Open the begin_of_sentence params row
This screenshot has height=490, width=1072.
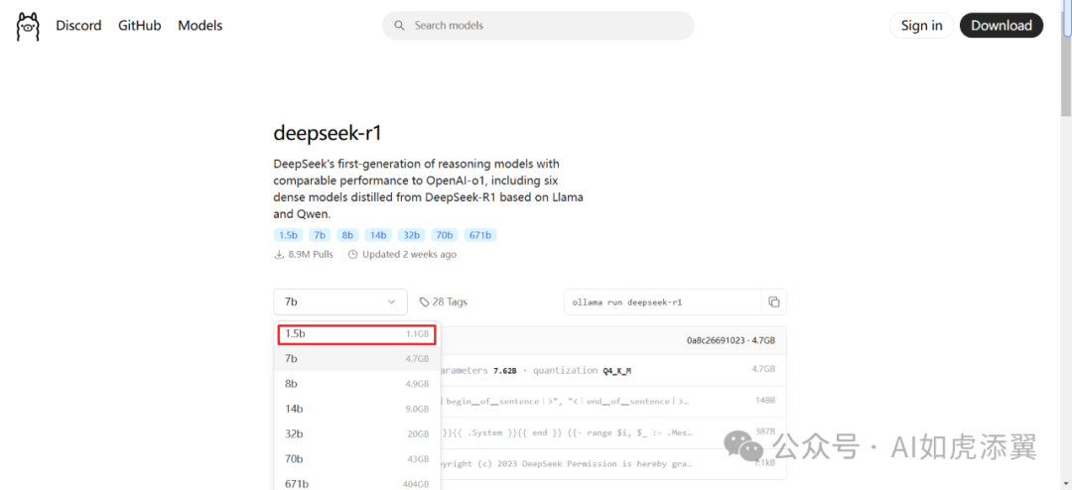(x=613, y=401)
